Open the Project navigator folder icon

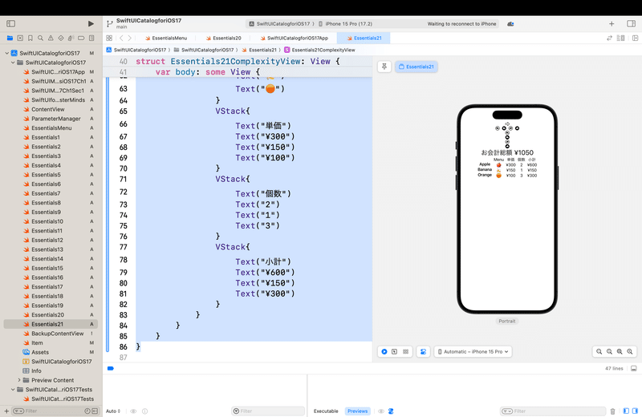10,38
